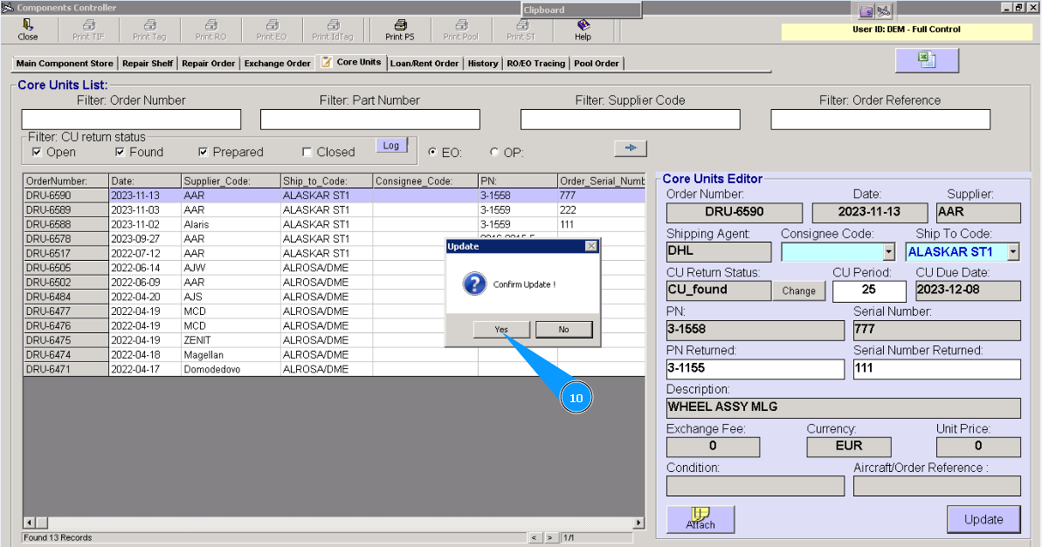Click the Ship_to_Code column header
1042x547 pixels.
[327, 181]
